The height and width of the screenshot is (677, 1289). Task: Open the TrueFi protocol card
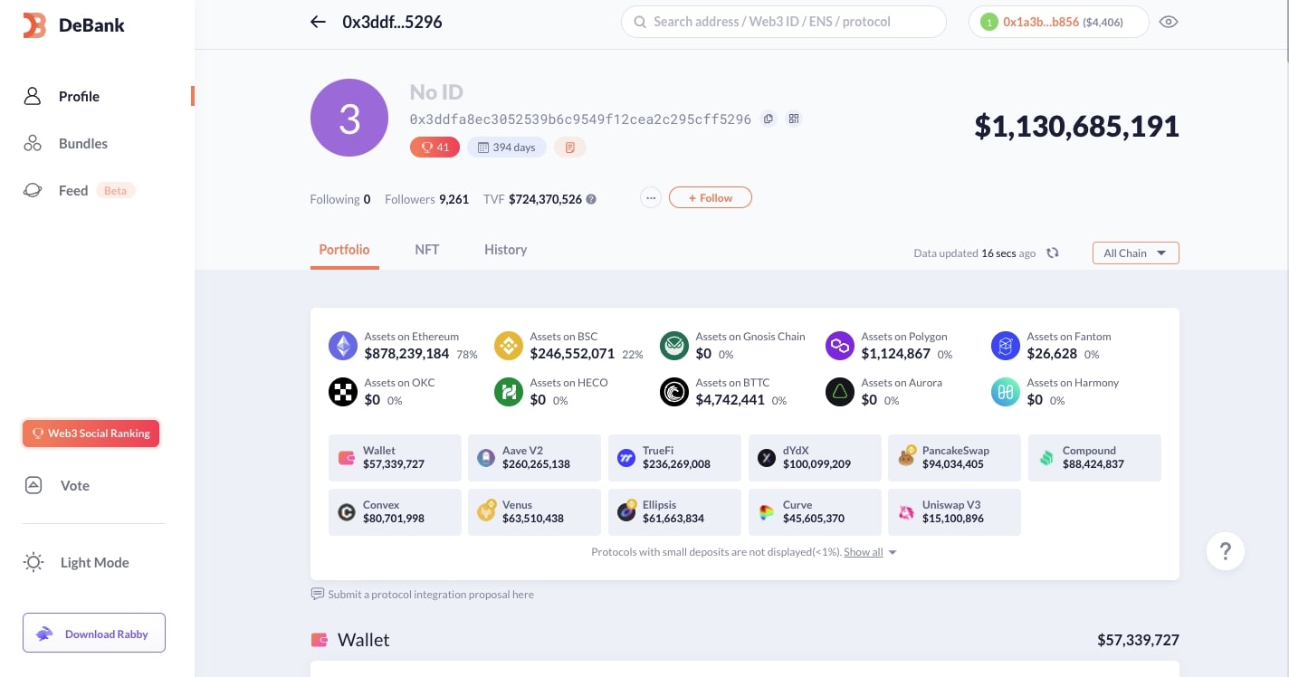[x=674, y=457]
